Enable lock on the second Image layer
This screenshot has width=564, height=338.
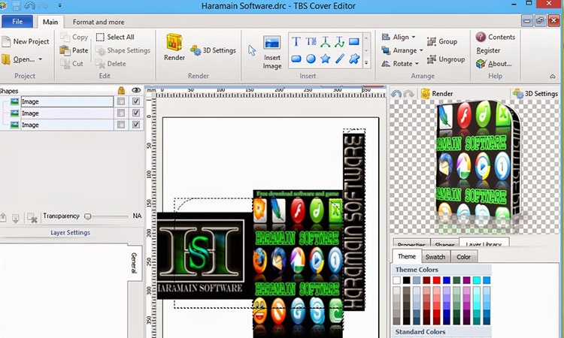coord(121,113)
